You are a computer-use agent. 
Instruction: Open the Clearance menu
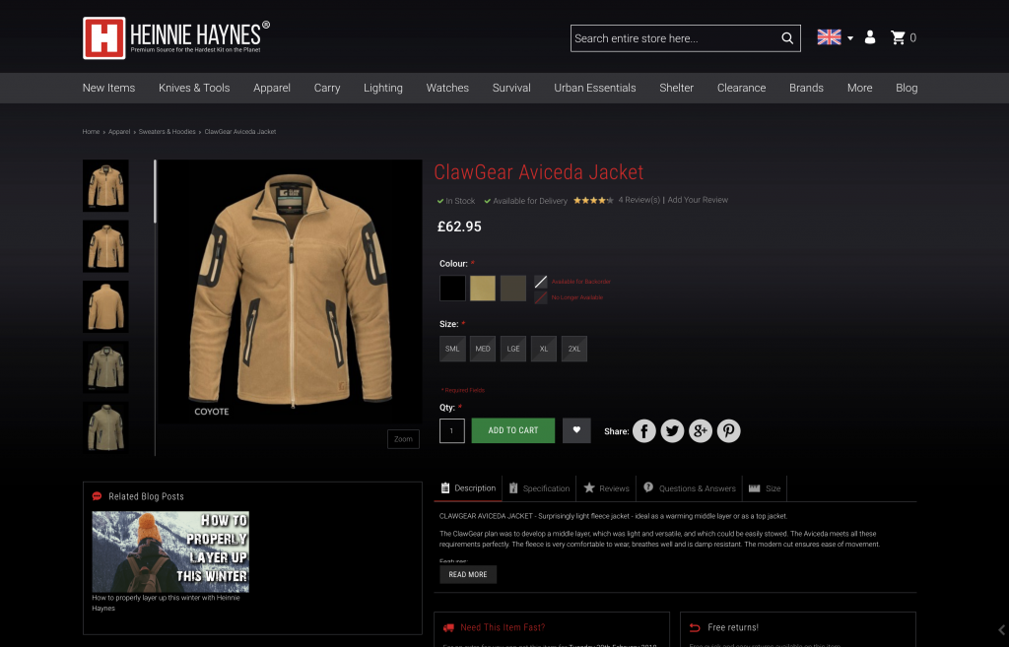(741, 88)
